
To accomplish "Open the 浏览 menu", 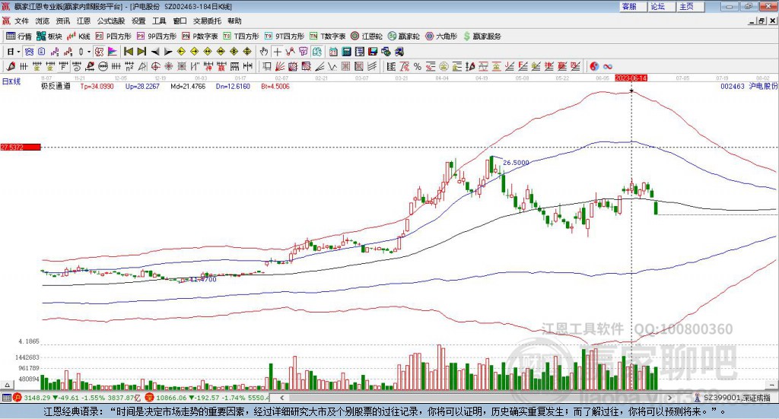I will pos(43,21).
